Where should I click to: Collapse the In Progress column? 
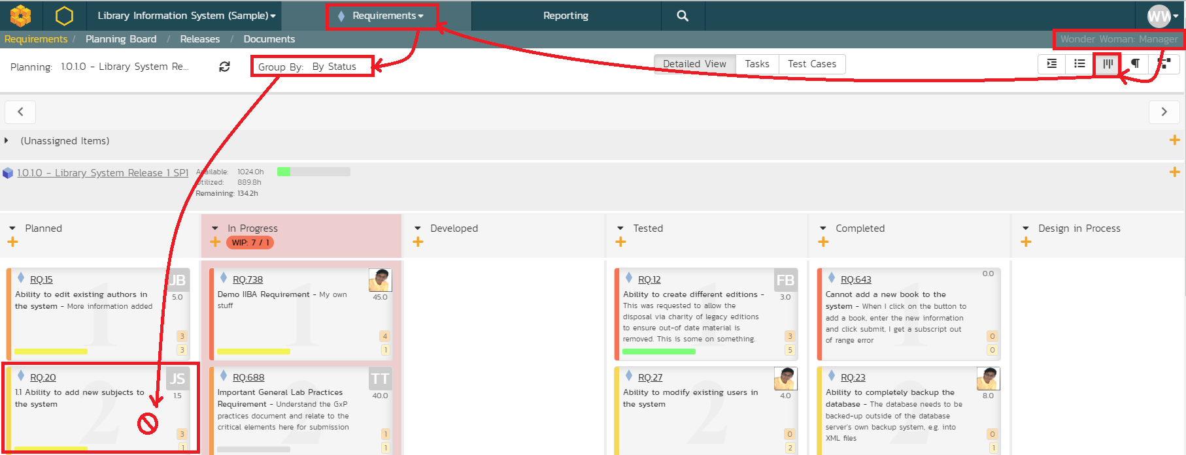[x=215, y=228]
